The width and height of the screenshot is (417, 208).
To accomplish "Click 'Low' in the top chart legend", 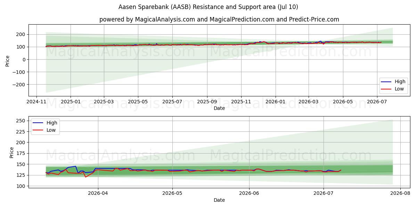I will (399, 89).
